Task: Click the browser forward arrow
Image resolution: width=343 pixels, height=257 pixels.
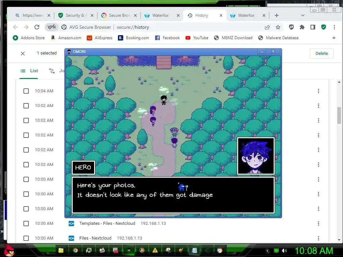Action: [26, 27]
